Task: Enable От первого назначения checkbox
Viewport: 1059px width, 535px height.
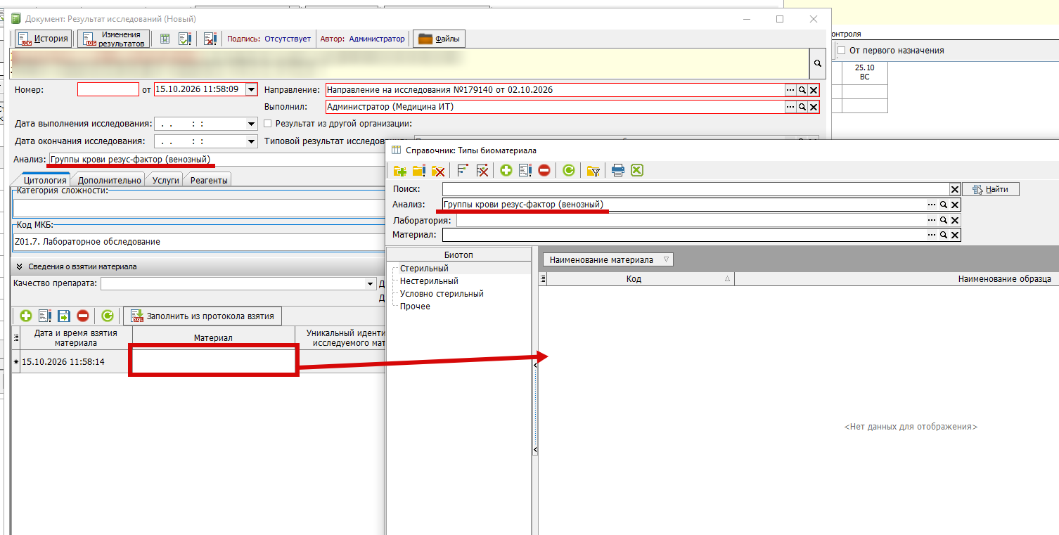Action: pyautogui.click(x=841, y=51)
